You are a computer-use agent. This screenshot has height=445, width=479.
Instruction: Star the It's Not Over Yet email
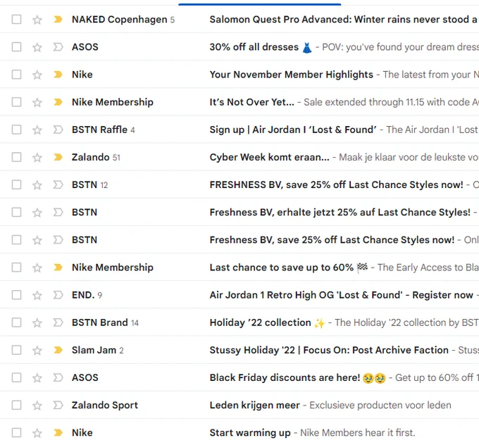[37, 102]
